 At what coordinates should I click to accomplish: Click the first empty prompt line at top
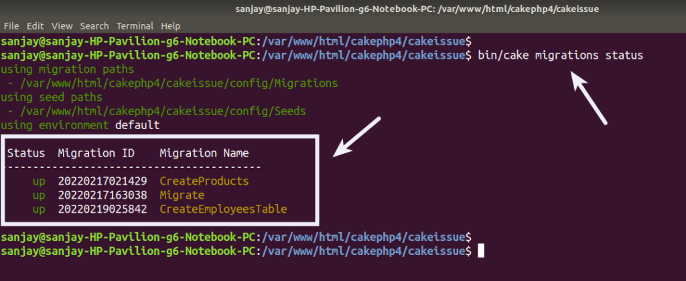pos(236,41)
